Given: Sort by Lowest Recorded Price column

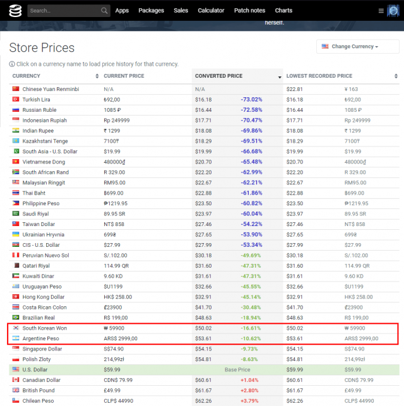Looking at the screenshot, I should 341,76.
